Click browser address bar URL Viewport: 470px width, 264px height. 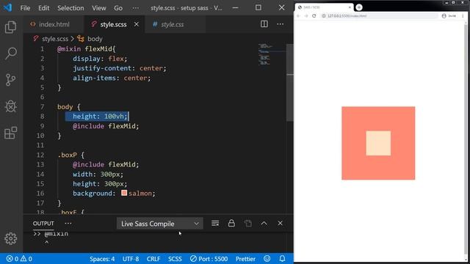tap(347, 16)
